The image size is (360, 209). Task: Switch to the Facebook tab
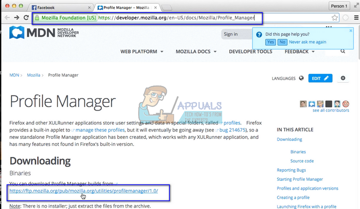(x=61, y=8)
